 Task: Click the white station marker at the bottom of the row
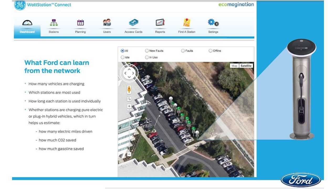(x=197, y=134)
